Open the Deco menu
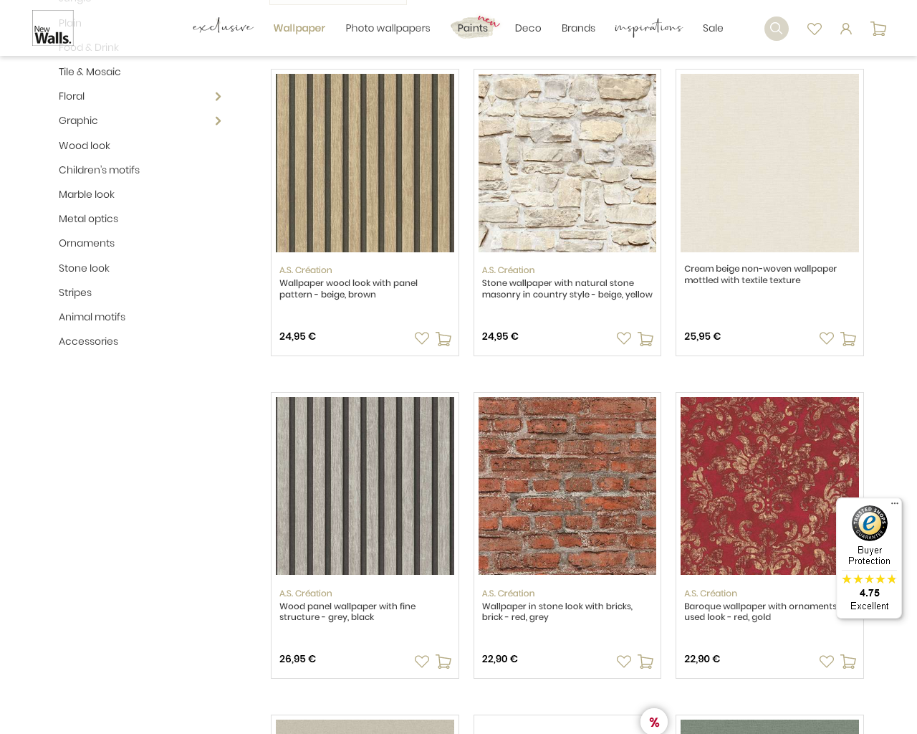Screen dimensions: 917x734 pos(528,28)
